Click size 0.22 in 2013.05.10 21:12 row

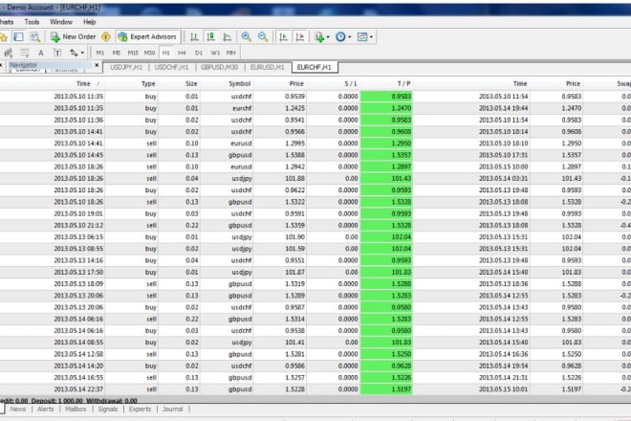[192, 226]
